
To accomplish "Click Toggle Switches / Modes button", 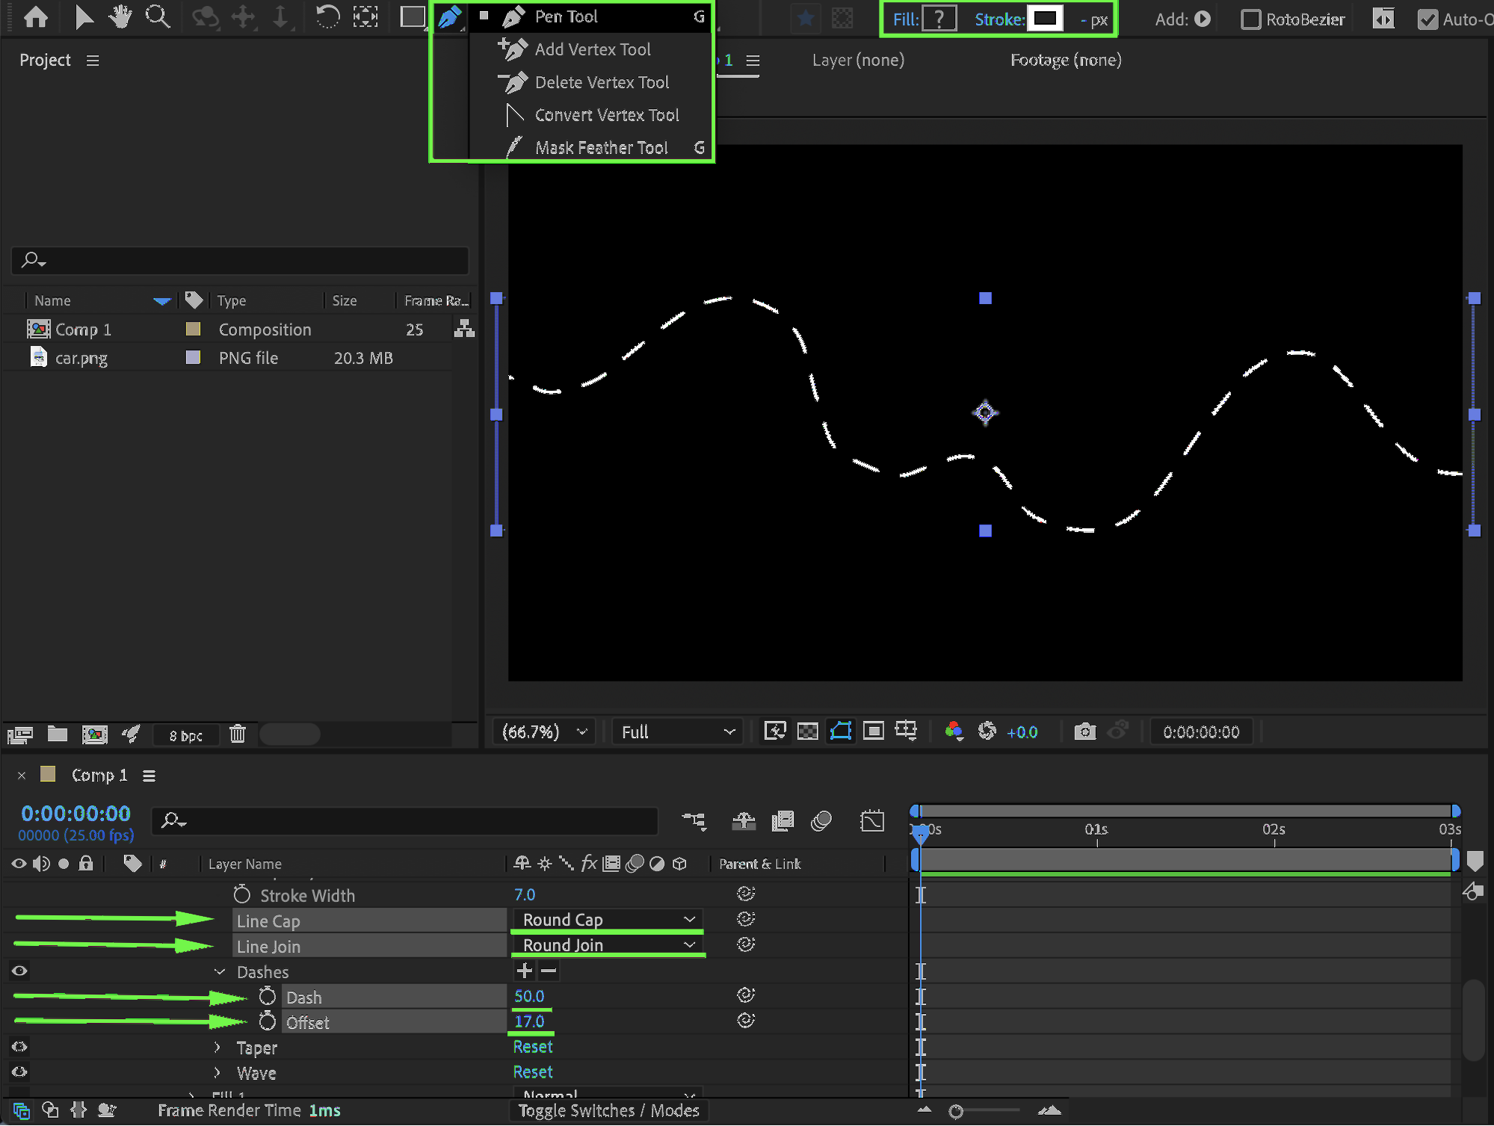I will [x=609, y=1110].
